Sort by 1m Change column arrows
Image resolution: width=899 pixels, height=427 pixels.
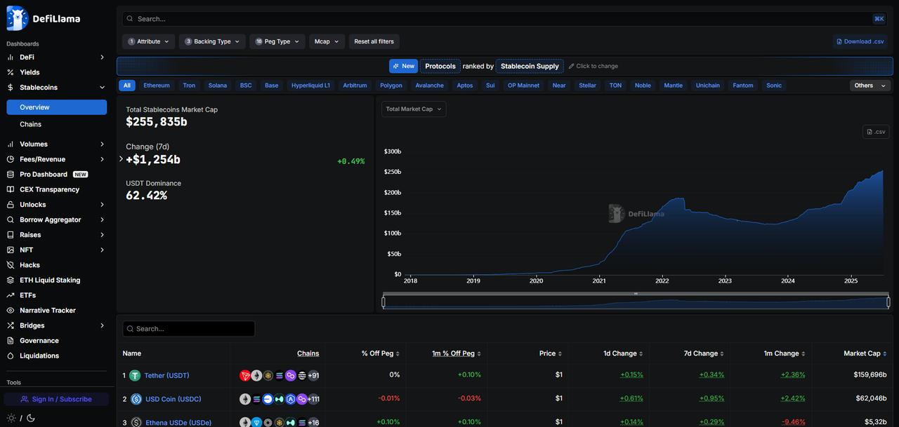[803, 354]
